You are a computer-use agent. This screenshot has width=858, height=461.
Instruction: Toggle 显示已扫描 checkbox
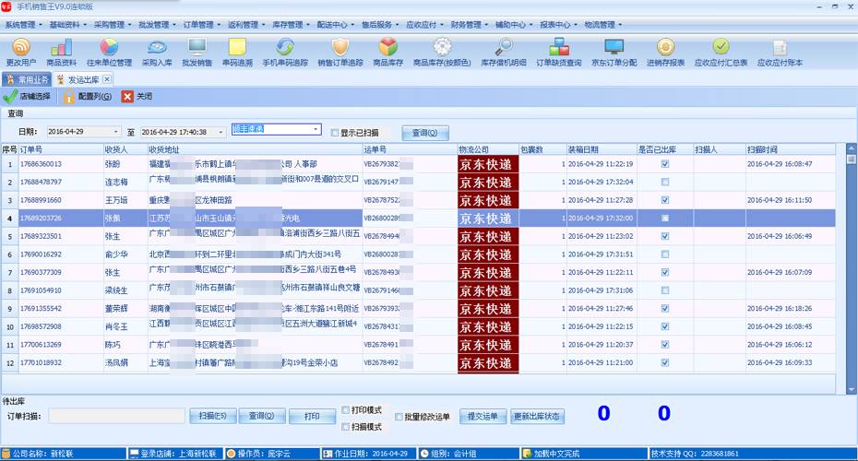point(334,133)
